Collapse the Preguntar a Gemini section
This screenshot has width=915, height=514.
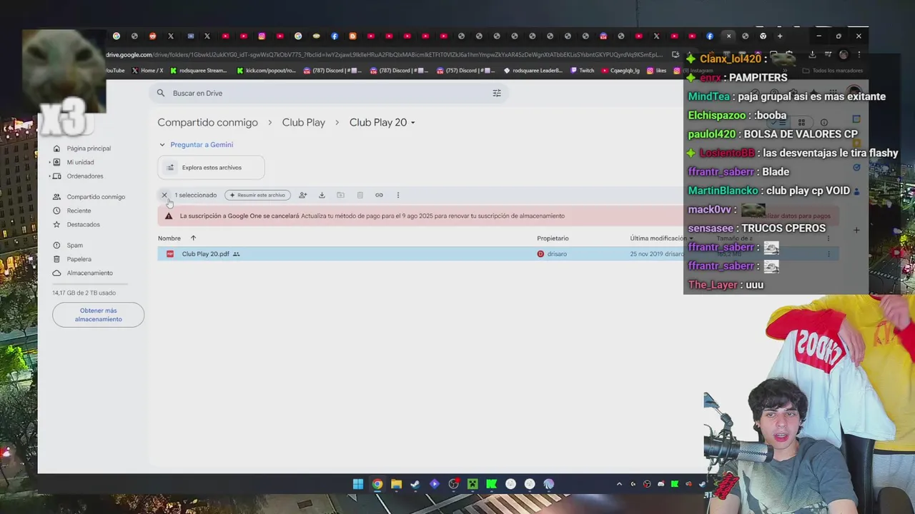[162, 144]
